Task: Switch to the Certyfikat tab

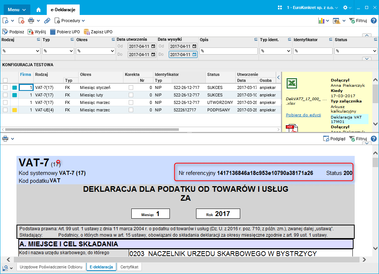Action: 129,267
